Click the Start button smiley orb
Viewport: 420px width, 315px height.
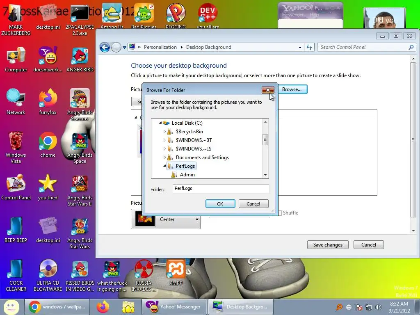[11, 307]
